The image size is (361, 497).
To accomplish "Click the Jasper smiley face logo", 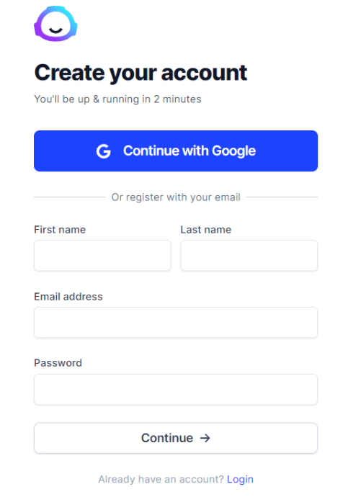I will [x=55, y=24].
